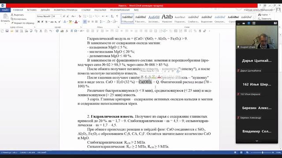
Task: Open the Microsoft account dropdown
Action: coord(260,10)
